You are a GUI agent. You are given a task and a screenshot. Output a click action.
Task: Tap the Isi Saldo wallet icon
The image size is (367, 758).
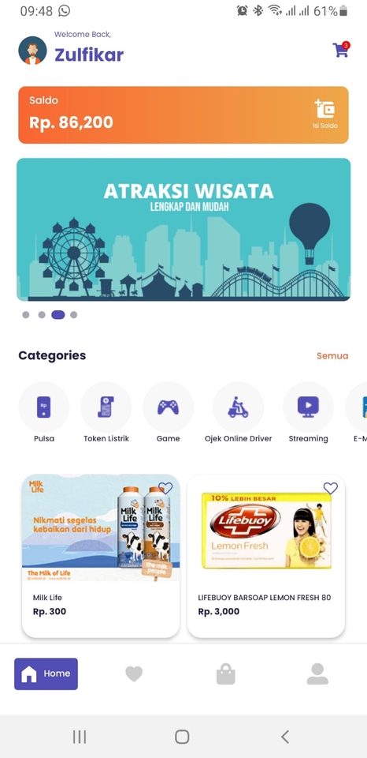324,109
